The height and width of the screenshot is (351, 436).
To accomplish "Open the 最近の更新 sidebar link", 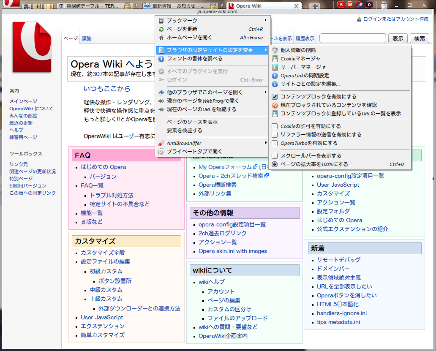I will pyautogui.click(x=21, y=123).
